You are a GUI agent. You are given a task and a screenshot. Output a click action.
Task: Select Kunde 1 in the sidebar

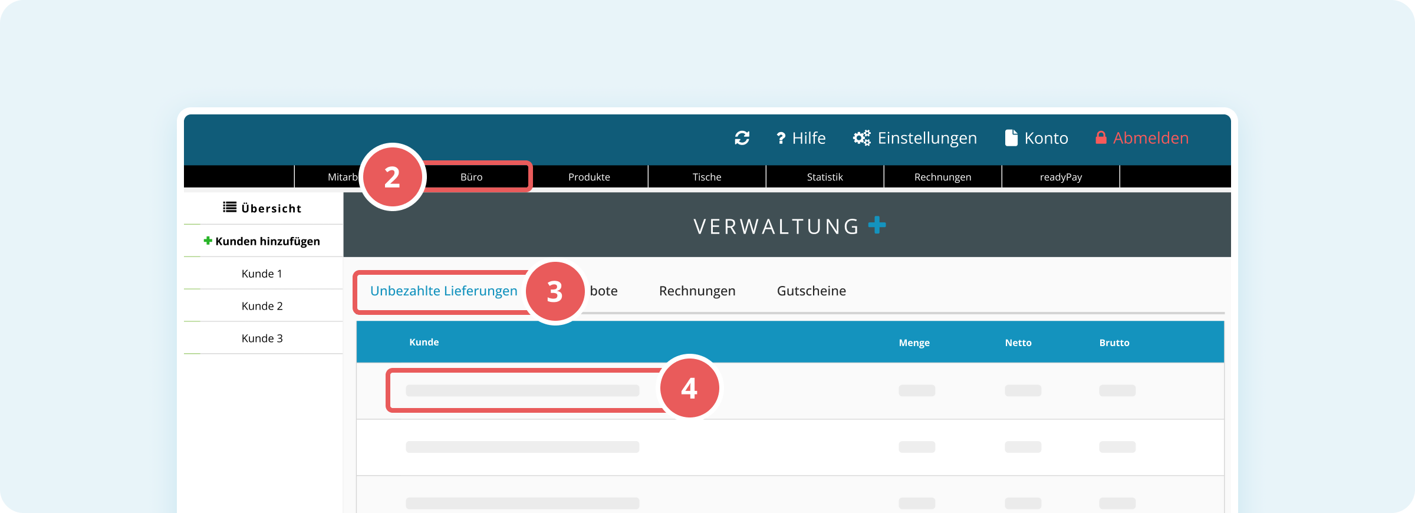coord(262,274)
